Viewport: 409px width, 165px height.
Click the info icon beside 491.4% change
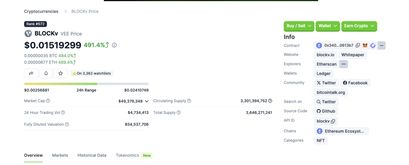point(114,45)
